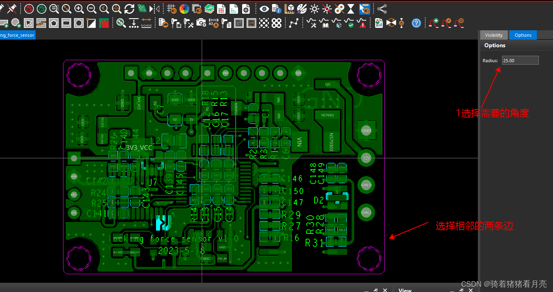Refresh the canvas with circular arrows icon

click(129, 8)
